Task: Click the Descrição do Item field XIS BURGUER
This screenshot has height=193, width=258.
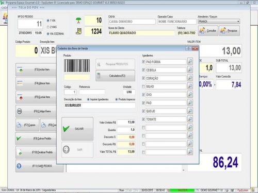Action: [100, 106]
